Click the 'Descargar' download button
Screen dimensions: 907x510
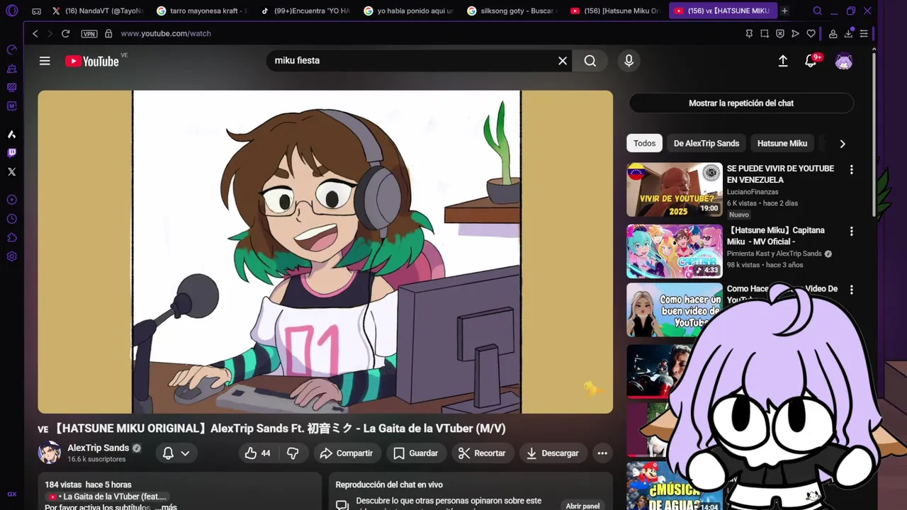click(x=553, y=453)
